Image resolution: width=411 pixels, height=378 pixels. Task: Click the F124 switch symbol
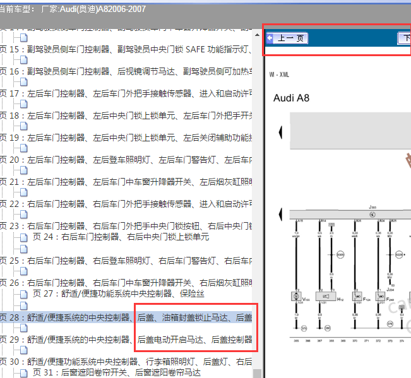click(x=357, y=297)
